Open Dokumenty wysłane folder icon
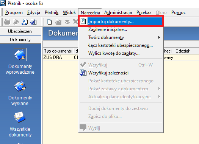Viewport: 199px width, 144px height. 20,86
